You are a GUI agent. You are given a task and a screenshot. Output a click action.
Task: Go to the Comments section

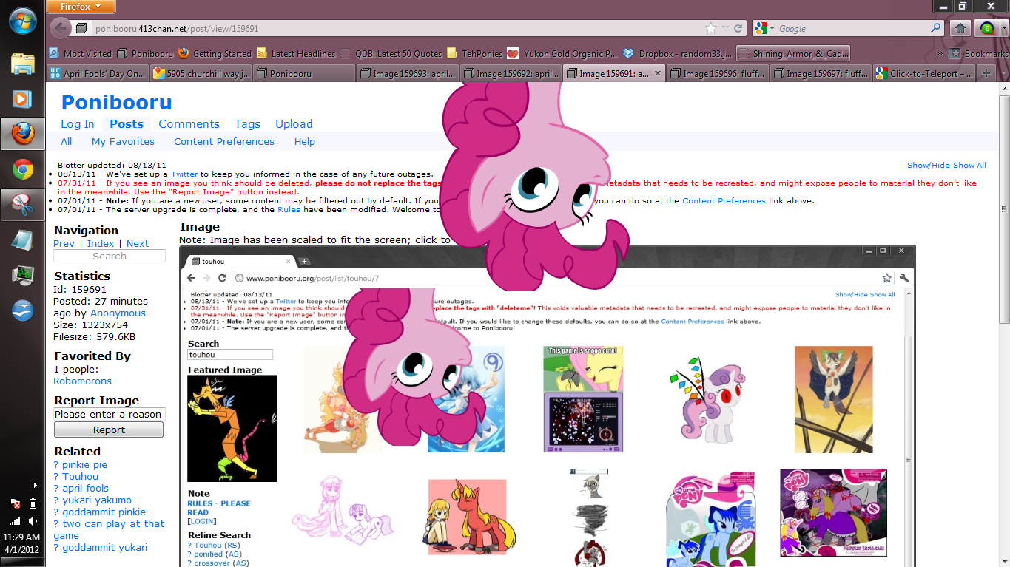(189, 124)
